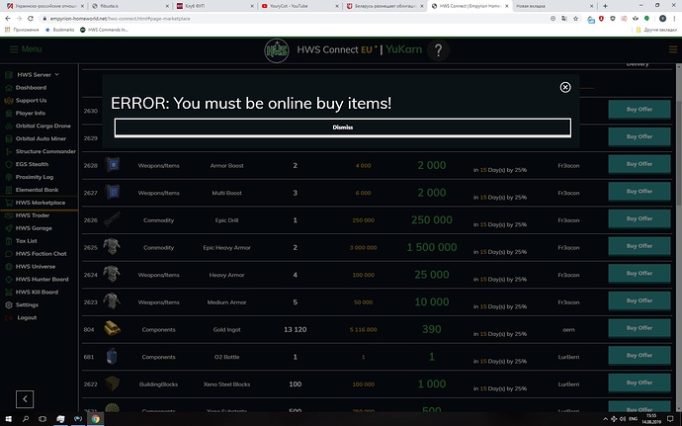
Task: Click the Settings gear icon in sidebar
Action: click(x=9, y=305)
